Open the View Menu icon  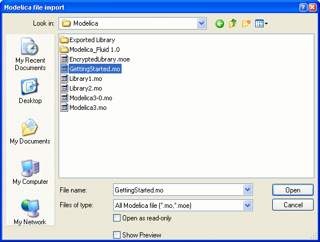coord(261,23)
